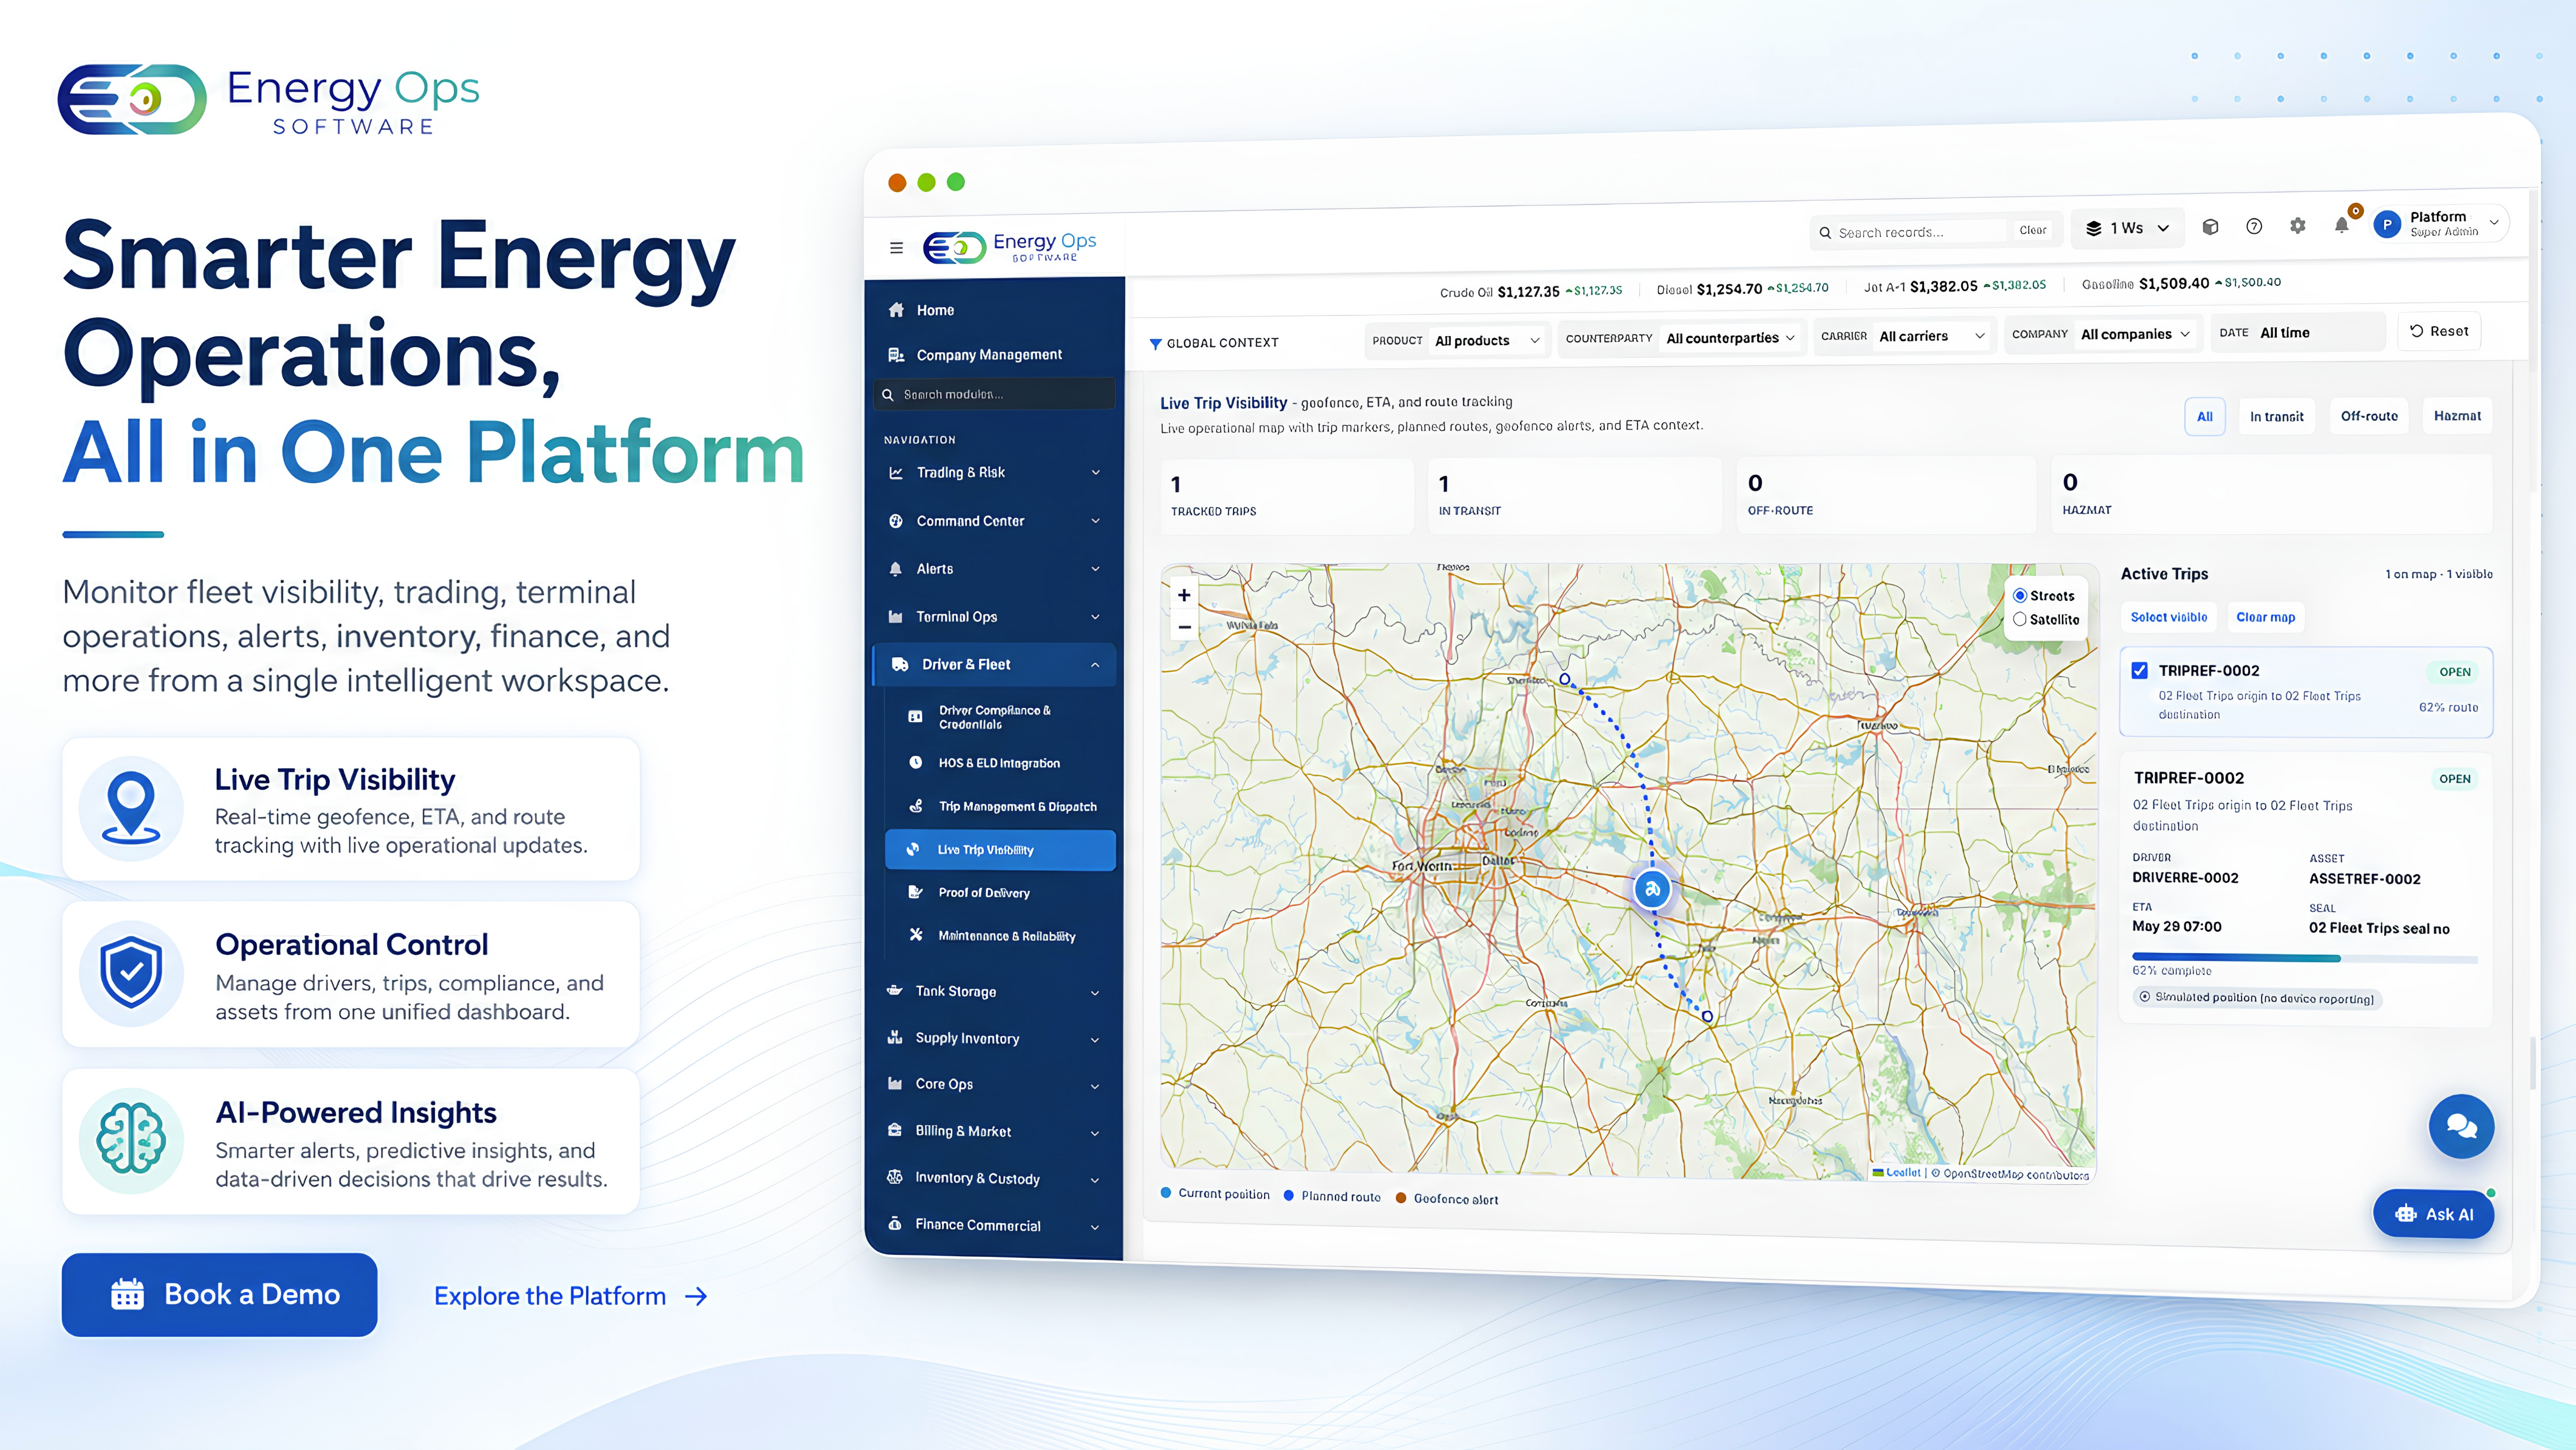Open the cube icon in top bar
2576x1450 pixels.
coord(2210,227)
